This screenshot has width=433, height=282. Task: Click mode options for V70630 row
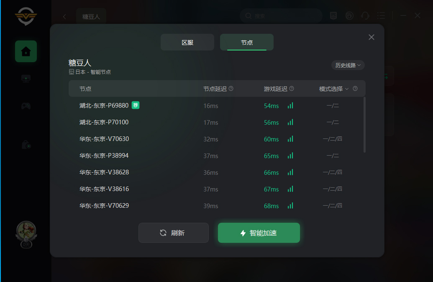tap(333, 139)
